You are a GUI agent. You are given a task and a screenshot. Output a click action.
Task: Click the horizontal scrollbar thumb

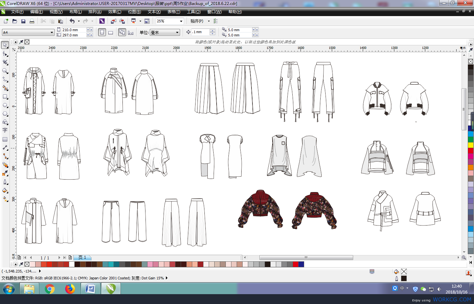pyautogui.click(x=306, y=258)
